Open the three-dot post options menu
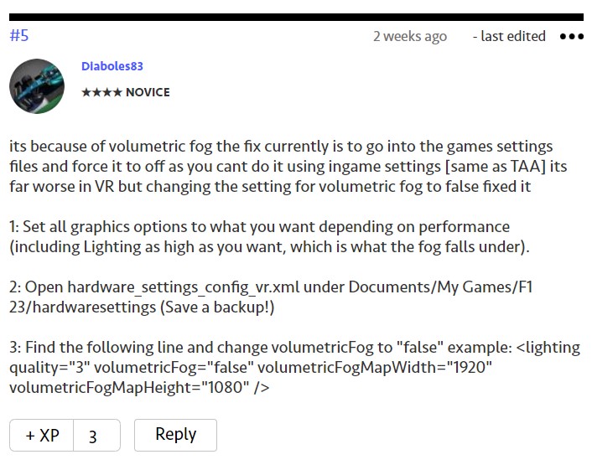Image resolution: width=592 pixels, height=470 pixels. [x=572, y=36]
